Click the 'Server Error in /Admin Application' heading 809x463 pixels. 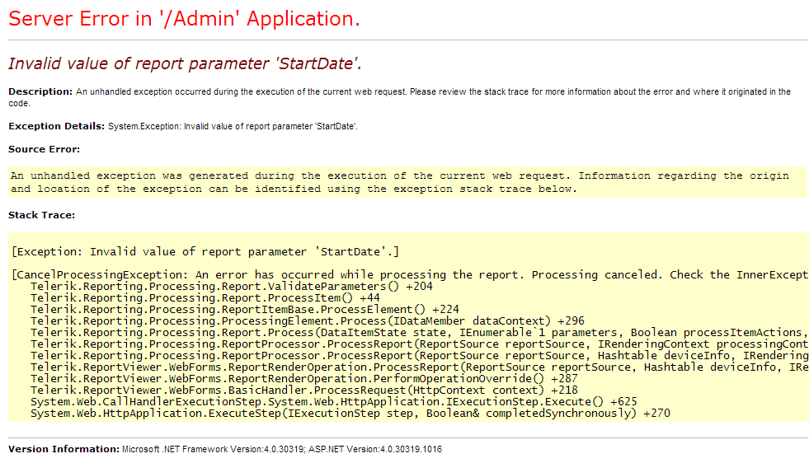(184, 20)
